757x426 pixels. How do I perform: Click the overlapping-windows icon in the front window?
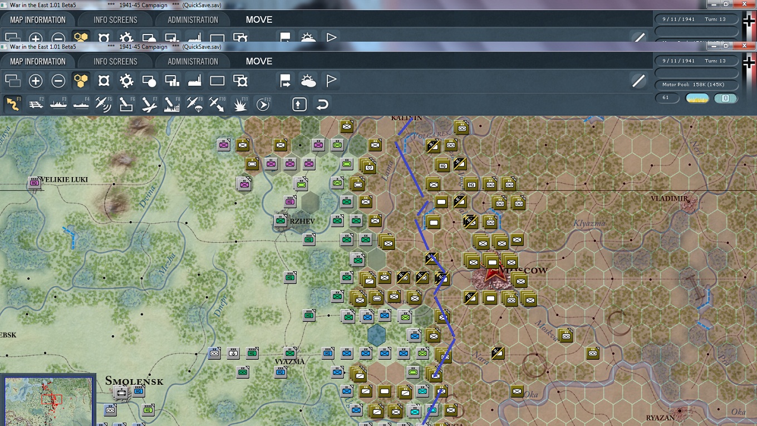[13, 81]
